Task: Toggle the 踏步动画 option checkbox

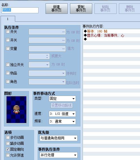Action: (8, 143)
